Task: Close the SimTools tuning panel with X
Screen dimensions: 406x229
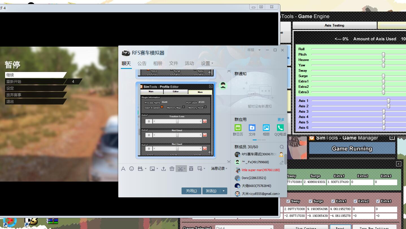Action: click(x=398, y=163)
